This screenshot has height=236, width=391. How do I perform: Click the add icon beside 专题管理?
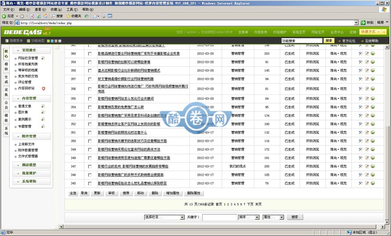[43, 127]
